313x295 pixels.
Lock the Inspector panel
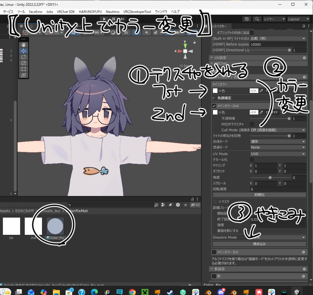(x=304, y=26)
